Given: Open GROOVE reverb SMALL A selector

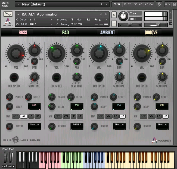Looking at the screenshot, I should pyautogui.click(x=162, y=126).
